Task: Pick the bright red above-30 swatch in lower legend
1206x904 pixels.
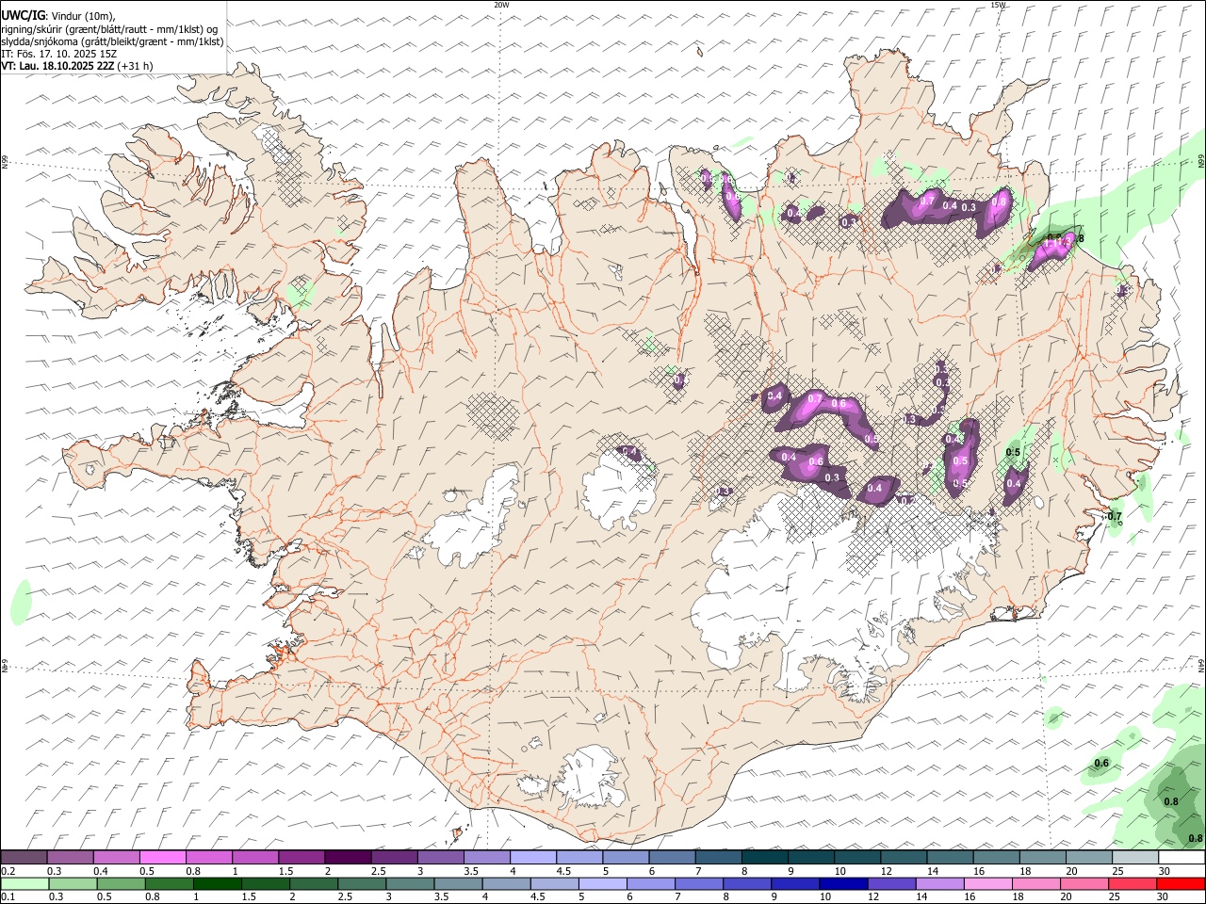Action: coord(1181,884)
